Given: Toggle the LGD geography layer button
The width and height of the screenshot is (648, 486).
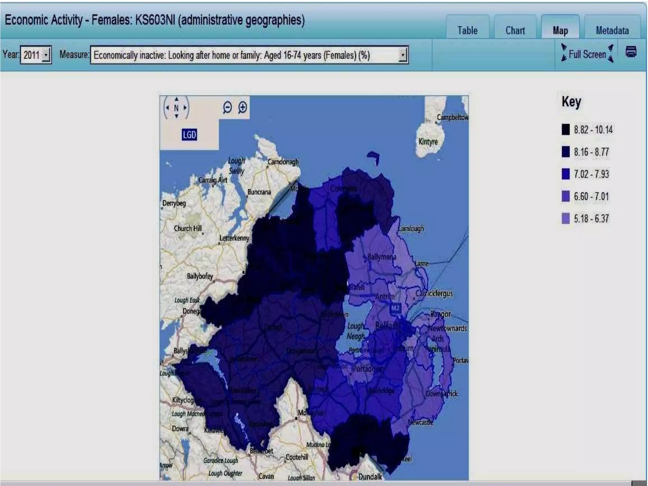Looking at the screenshot, I should click(189, 135).
